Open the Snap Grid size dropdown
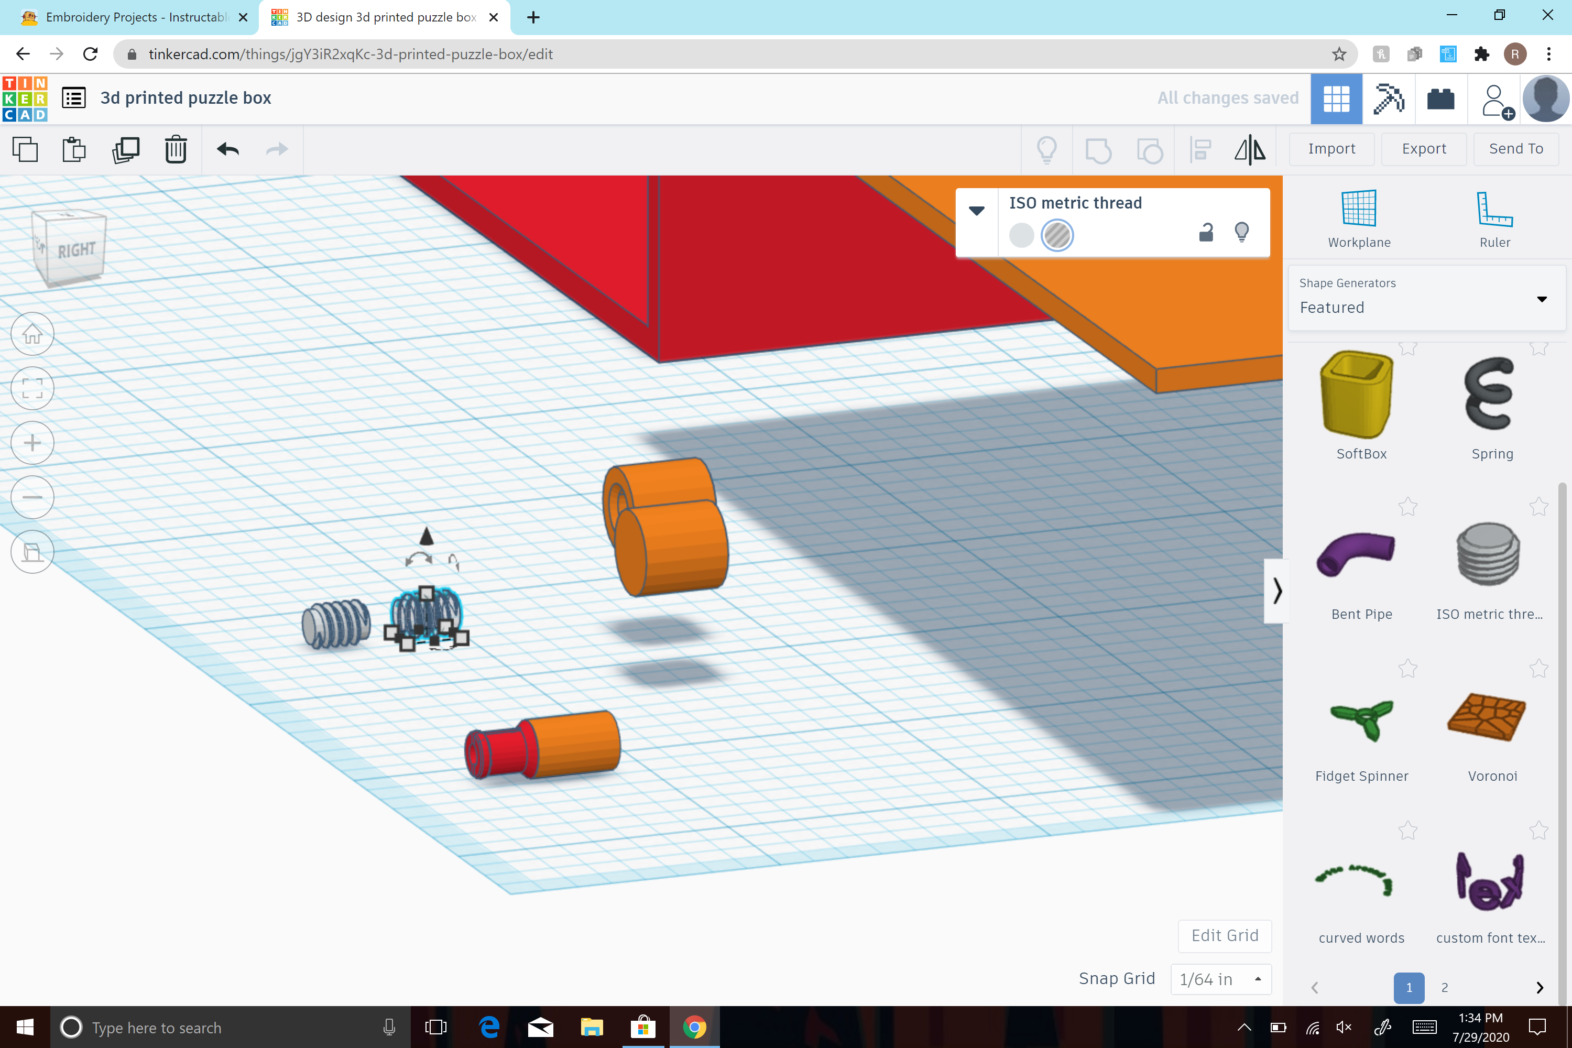Screen dimensions: 1572x1048 point(1221,978)
